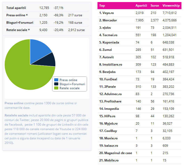Click the total value 12,785
This screenshot has width=184, height=166.
(44, 8)
